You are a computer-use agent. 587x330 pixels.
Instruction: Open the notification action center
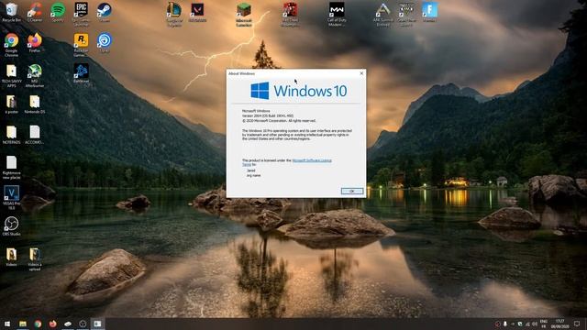(577, 324)
